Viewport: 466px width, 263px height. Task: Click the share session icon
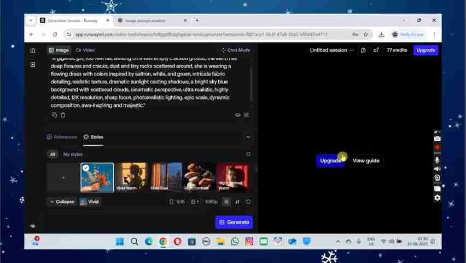tap(376, 50)
